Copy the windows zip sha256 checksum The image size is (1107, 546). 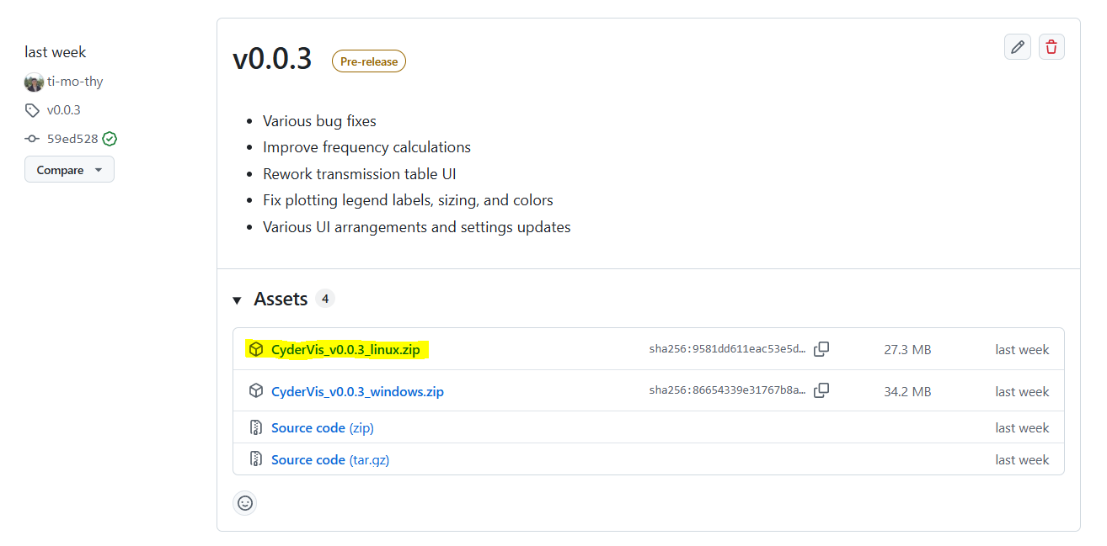821,390
